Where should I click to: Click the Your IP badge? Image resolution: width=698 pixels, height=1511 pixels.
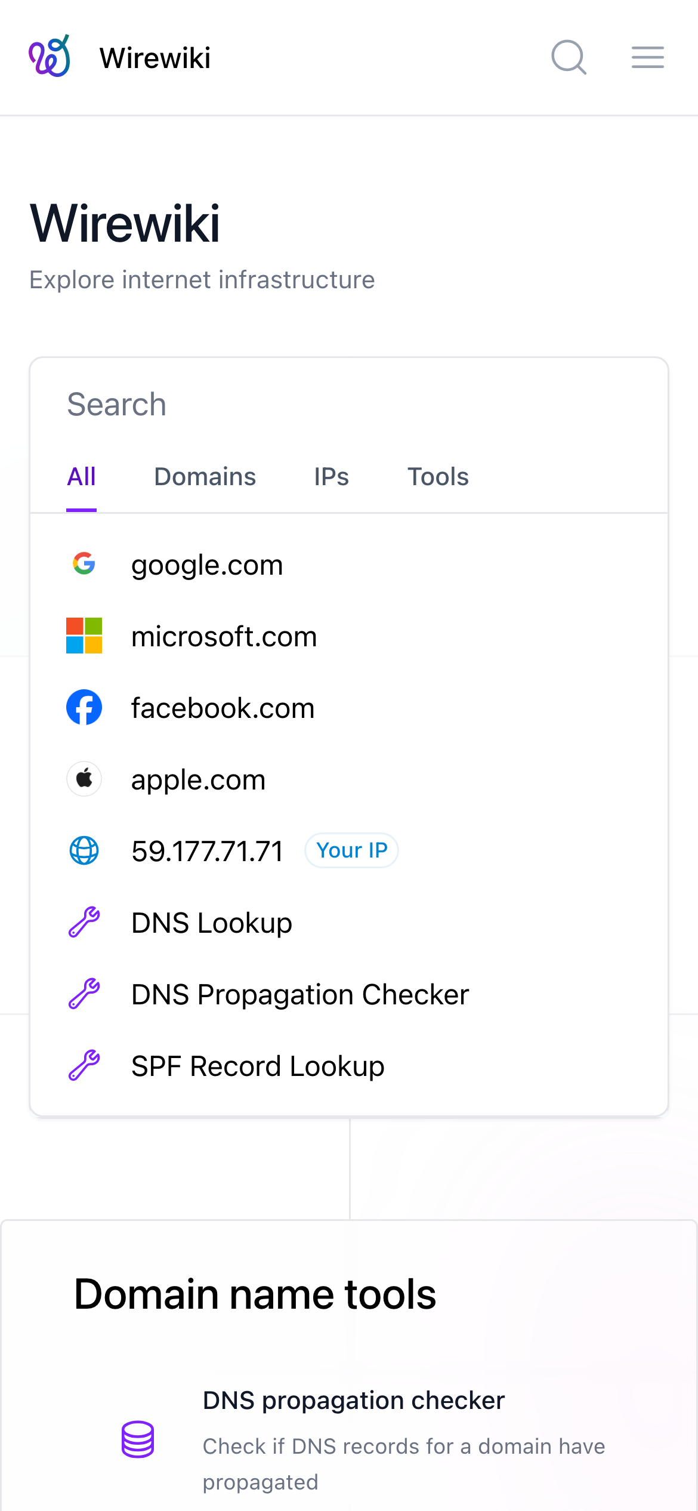coord(351,850)
